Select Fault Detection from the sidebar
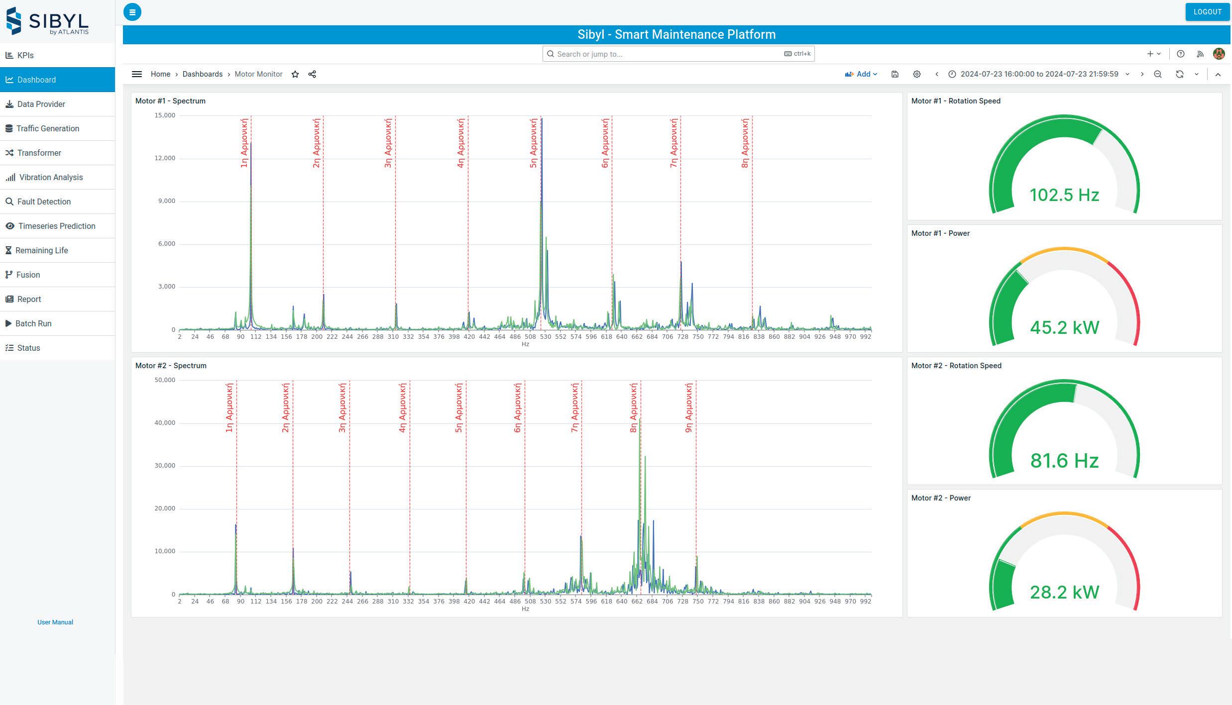This screenshot has width=1232, height=705. click(44, 201)
